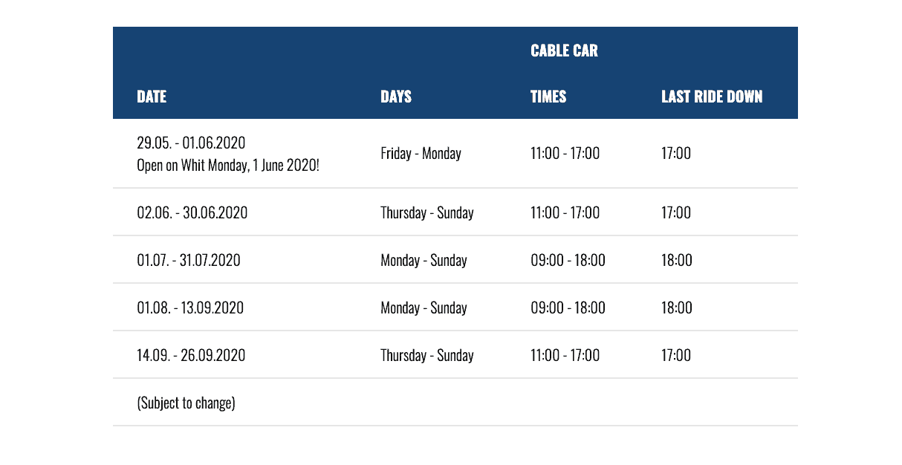Viewport: 902px width, 465px height.
Task: Click 11:00 - 17:00 times for September row
Action: pos(565,356)
